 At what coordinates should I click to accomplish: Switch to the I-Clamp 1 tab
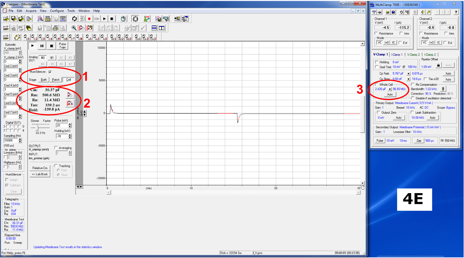tap(397, 54)
